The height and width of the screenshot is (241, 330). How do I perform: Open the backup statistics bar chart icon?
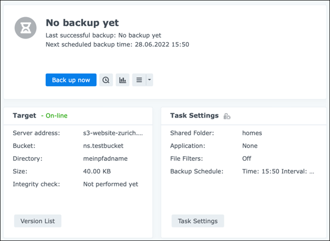click(x=122, y=80)
